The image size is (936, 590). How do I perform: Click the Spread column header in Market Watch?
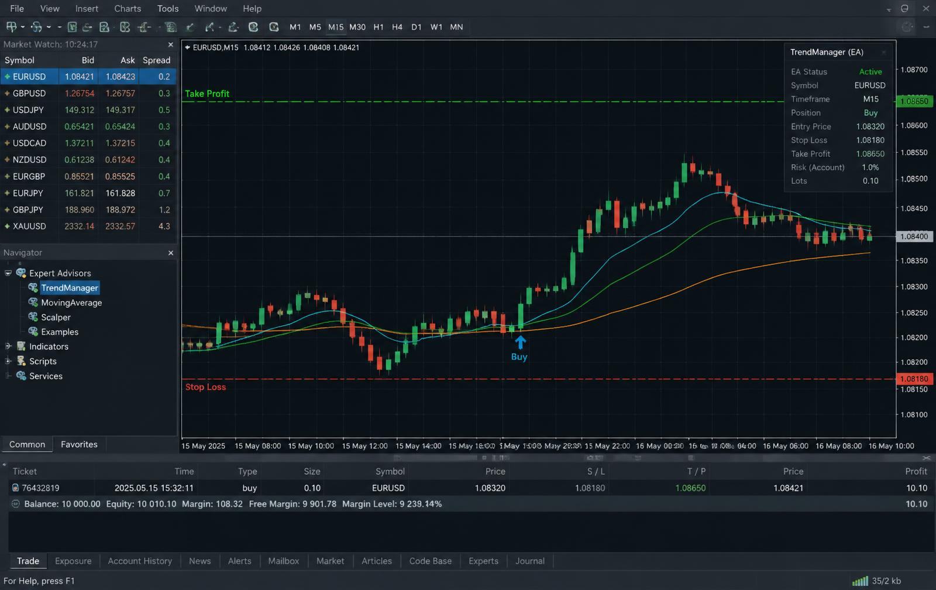[x=156, y=60]
